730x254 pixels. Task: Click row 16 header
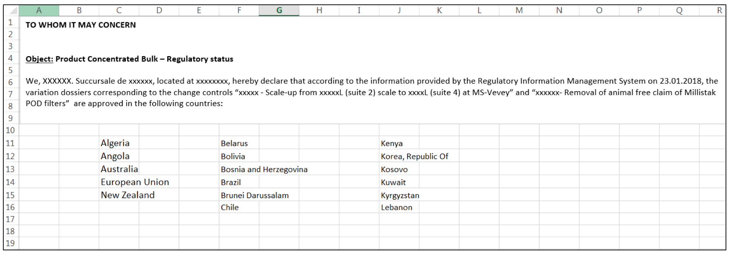tap(11, 207)
